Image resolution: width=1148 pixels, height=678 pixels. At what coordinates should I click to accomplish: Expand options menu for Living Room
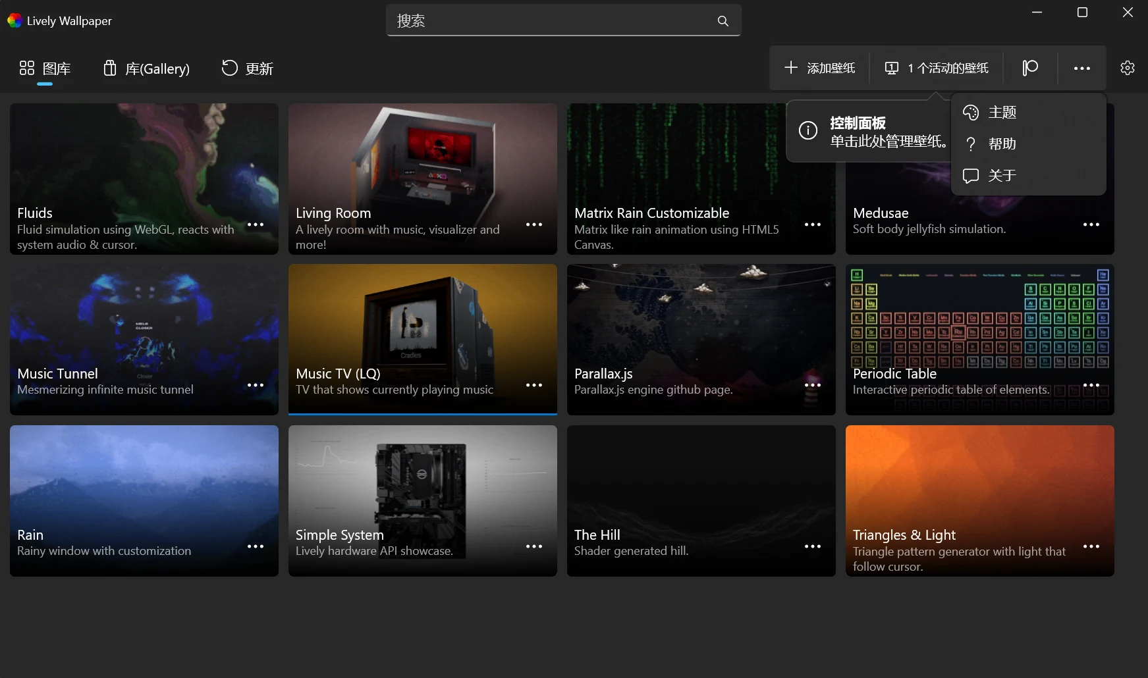pyautogui.click(x=533, y=224)
